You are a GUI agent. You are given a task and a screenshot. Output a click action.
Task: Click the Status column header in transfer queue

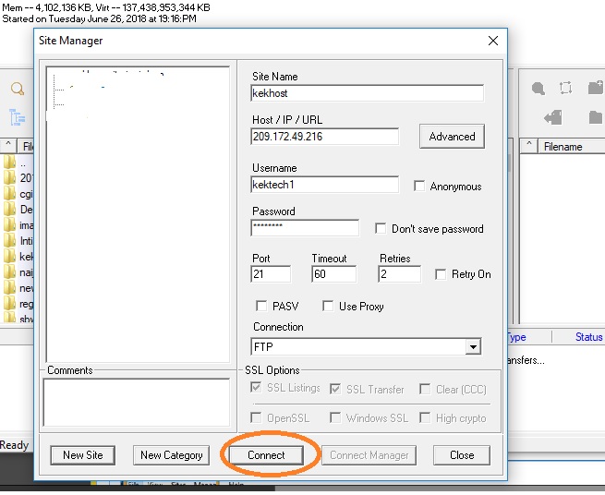tap(588, 337)
